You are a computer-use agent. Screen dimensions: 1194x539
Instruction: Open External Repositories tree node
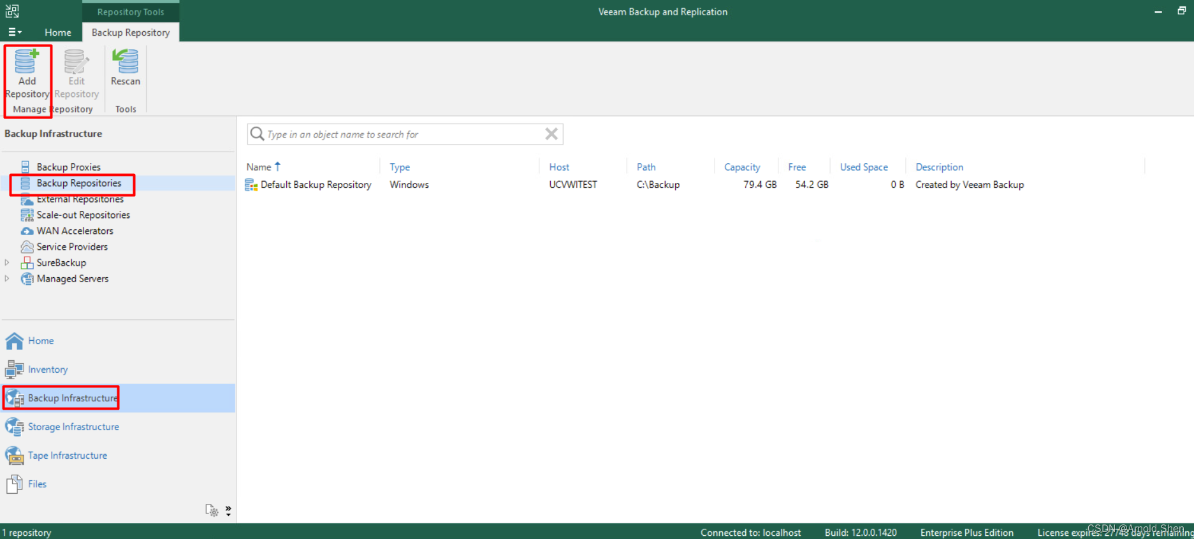[80, 199]
